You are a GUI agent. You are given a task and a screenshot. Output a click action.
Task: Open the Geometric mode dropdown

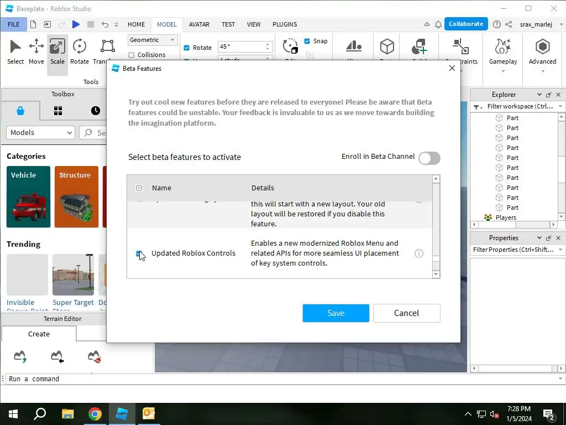(x=153, y=40)
